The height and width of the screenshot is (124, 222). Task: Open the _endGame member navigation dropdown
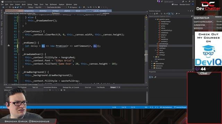[x=123, y=13]
